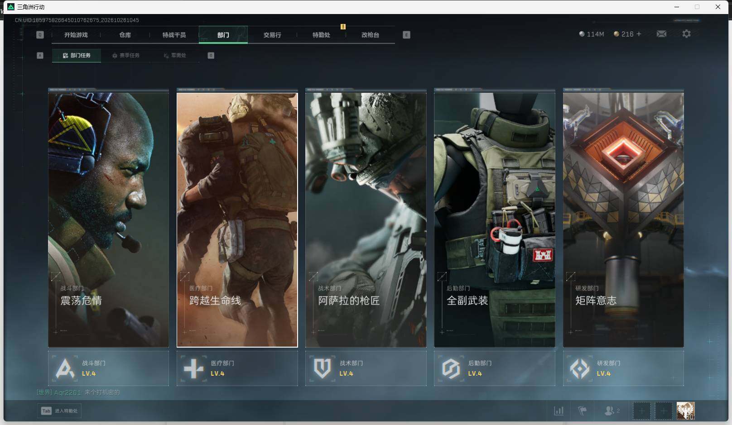
Task: Click the A key hint beside the sub-tabs
Action: (x=40, y=55)
